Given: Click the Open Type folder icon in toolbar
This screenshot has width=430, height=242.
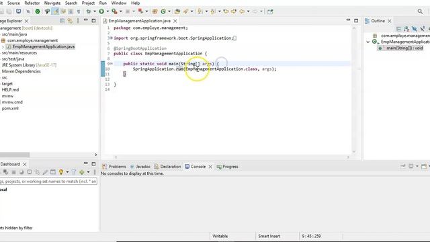Looking at the screenshot, I should [x=177, y=11].
